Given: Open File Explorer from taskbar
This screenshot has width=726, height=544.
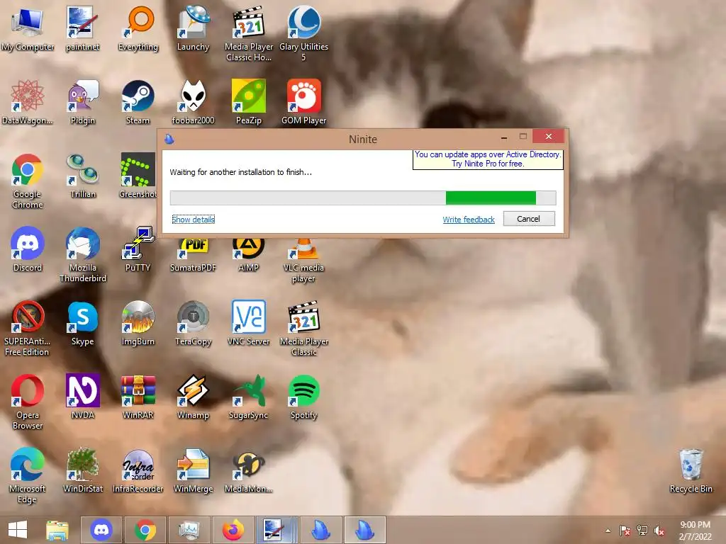Looking at the screenshot, I should (x=57, y=530).
